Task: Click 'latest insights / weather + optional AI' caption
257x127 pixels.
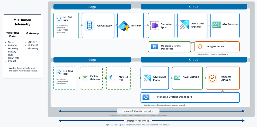Action: click(x=213, y=54)
